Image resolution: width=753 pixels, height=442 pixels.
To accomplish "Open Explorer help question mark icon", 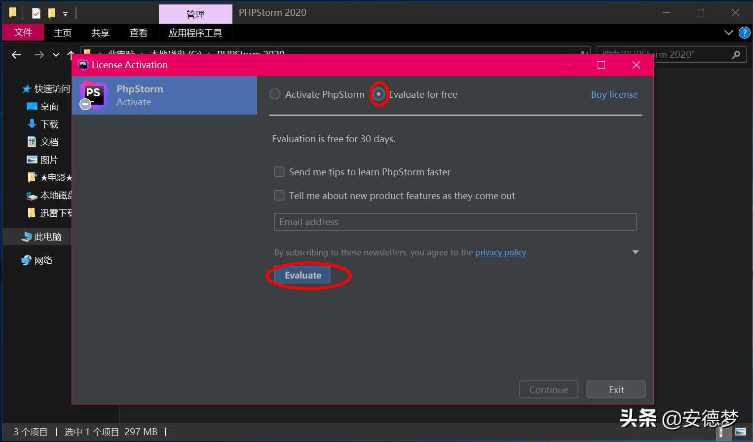I will [744, 33].
